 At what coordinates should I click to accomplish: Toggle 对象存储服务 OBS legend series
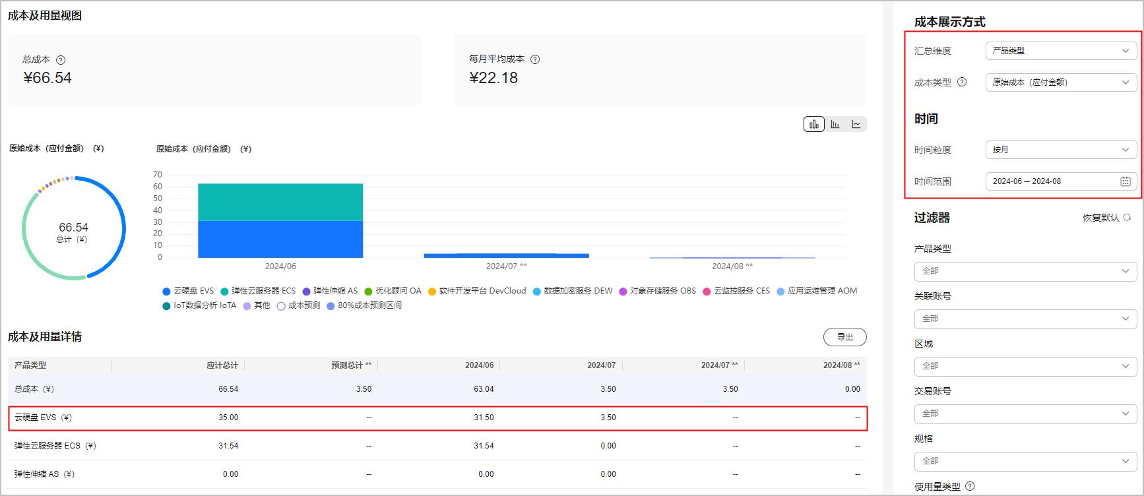pyautogui.click(x=657, y=291)
